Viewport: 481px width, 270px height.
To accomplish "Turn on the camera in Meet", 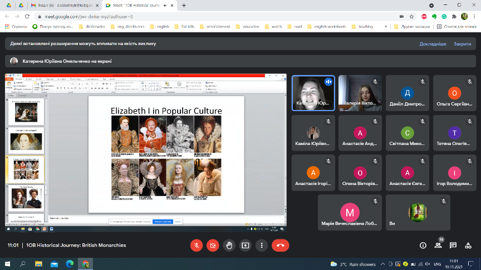I will coord(212,245).
